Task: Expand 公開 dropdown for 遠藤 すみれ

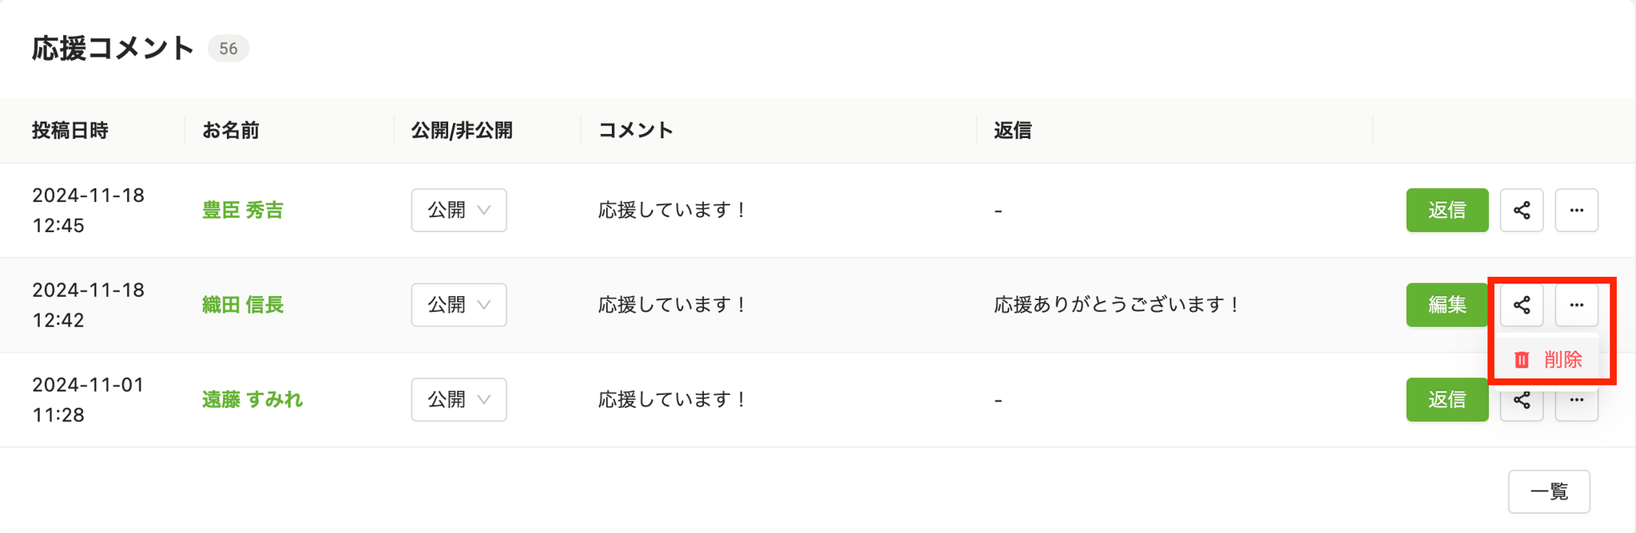Action: [459, 399]
